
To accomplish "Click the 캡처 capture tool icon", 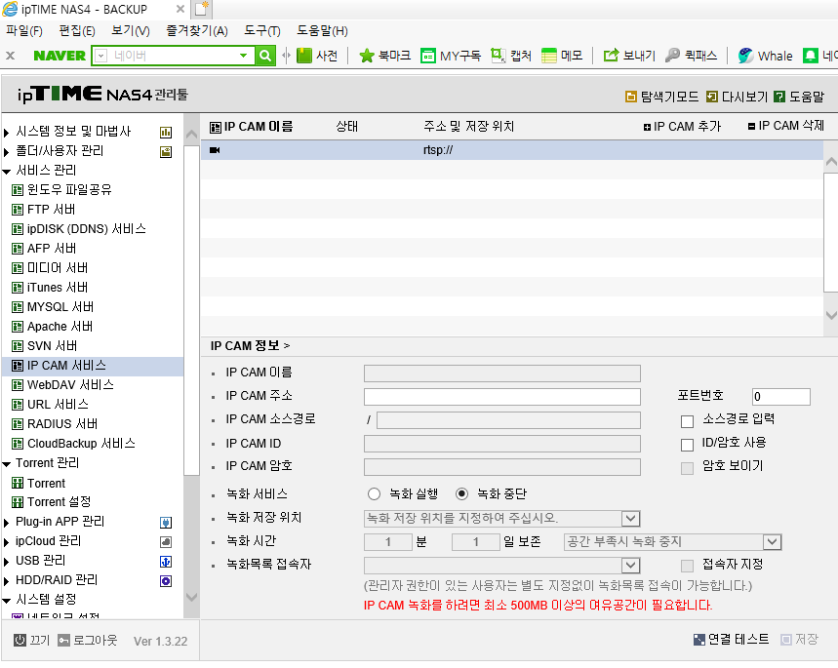I will pyautogui.click(x=499, y=56).
